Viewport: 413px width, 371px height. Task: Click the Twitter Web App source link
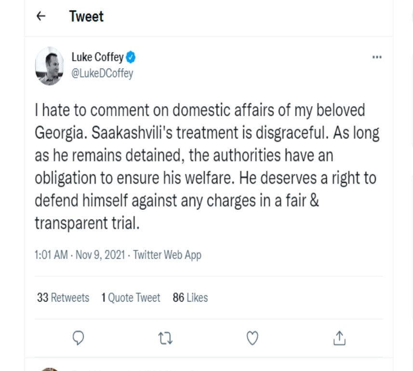(167, 255)
